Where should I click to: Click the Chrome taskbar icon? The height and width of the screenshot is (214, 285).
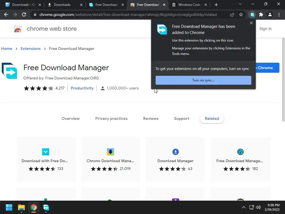tap(34, 207)
